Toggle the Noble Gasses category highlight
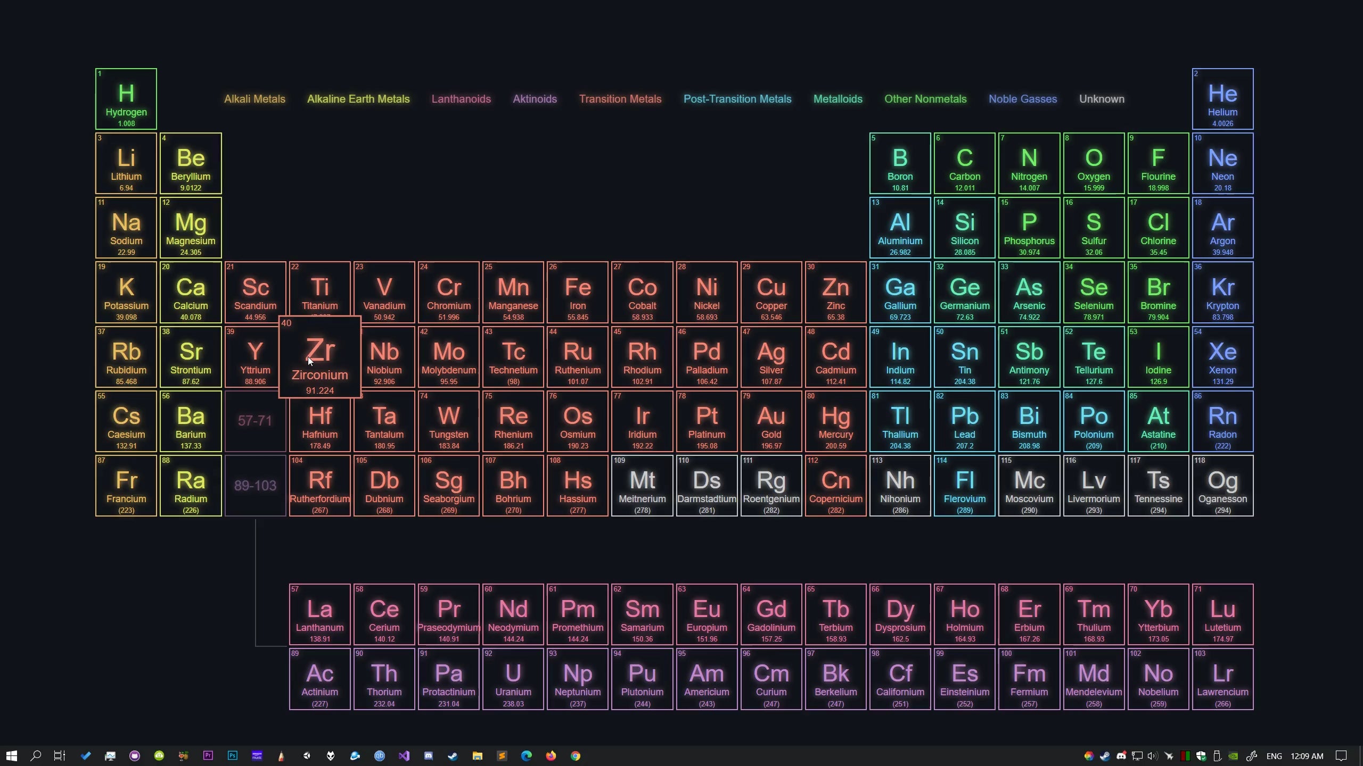Image resolution: width=1363 pixels, height=766 pixels. pyautogui.click(x=1023, y=99)
